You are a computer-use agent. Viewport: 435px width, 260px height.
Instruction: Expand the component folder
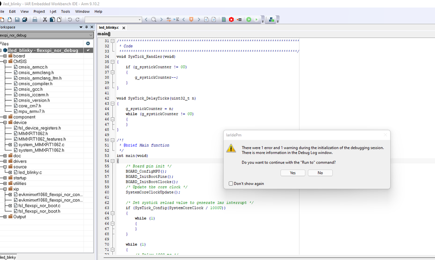point(5,117)
